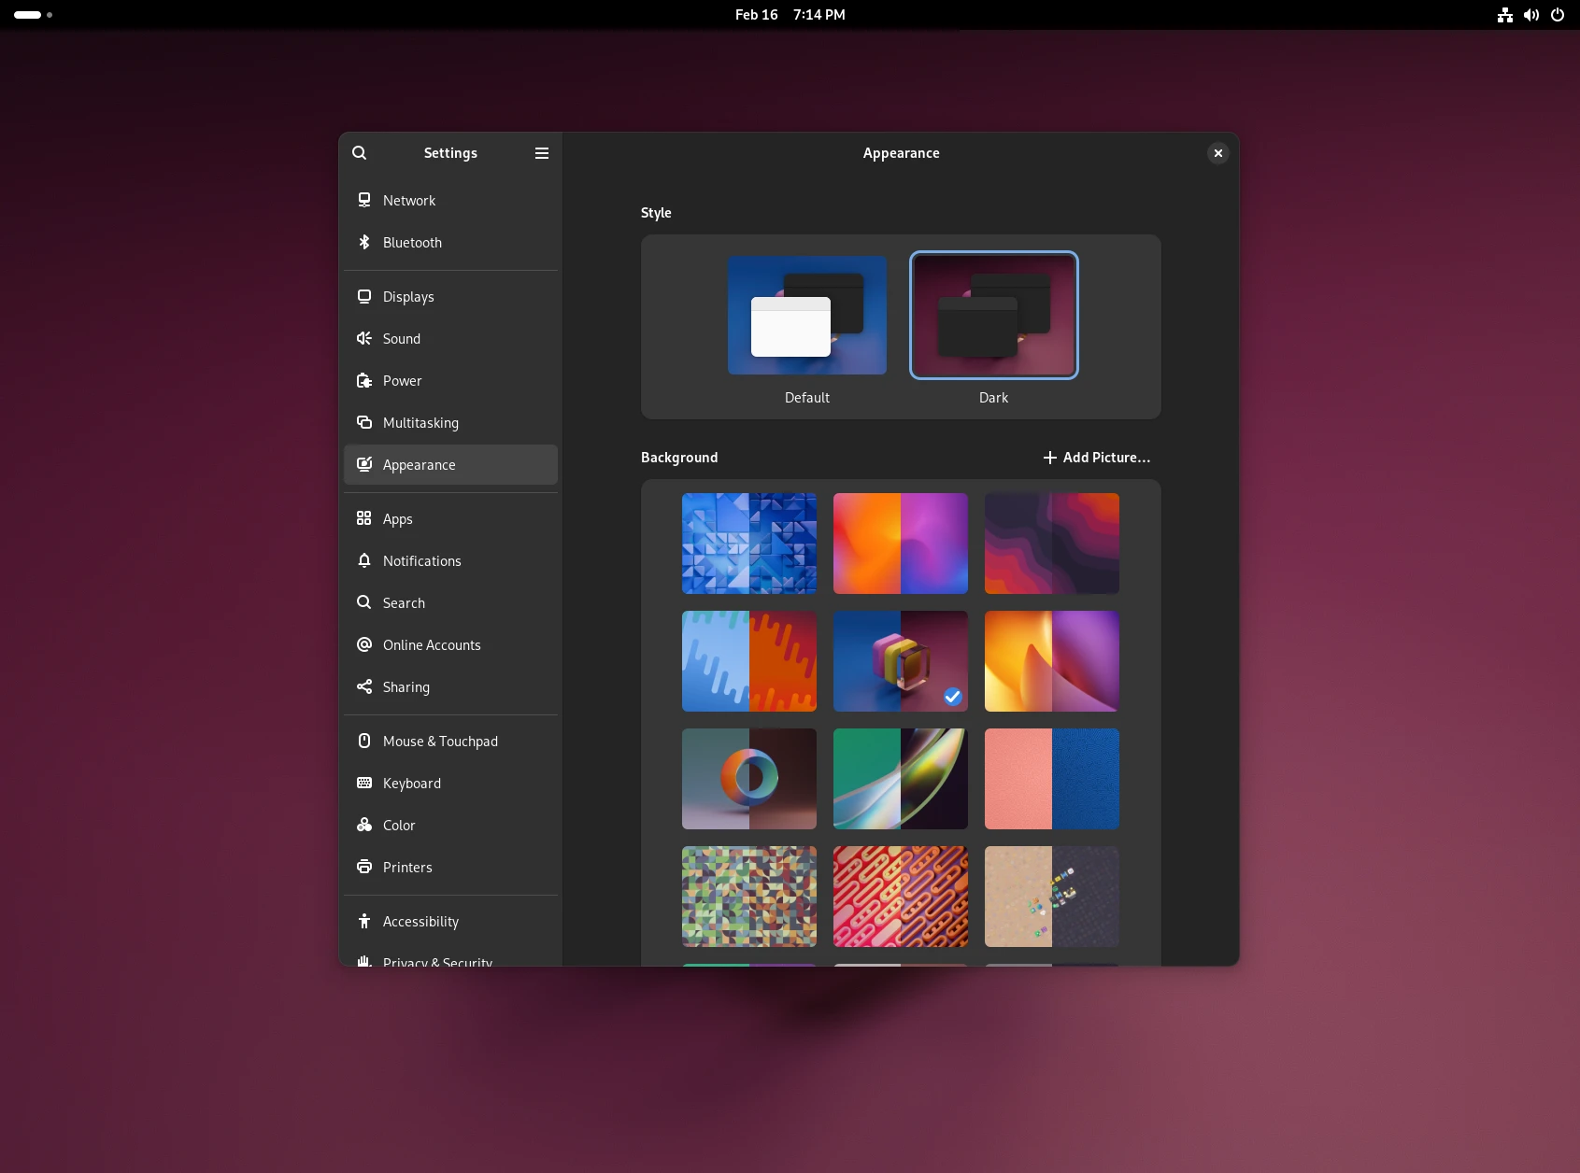Open system status menu power icon

tap(1557, 15)
